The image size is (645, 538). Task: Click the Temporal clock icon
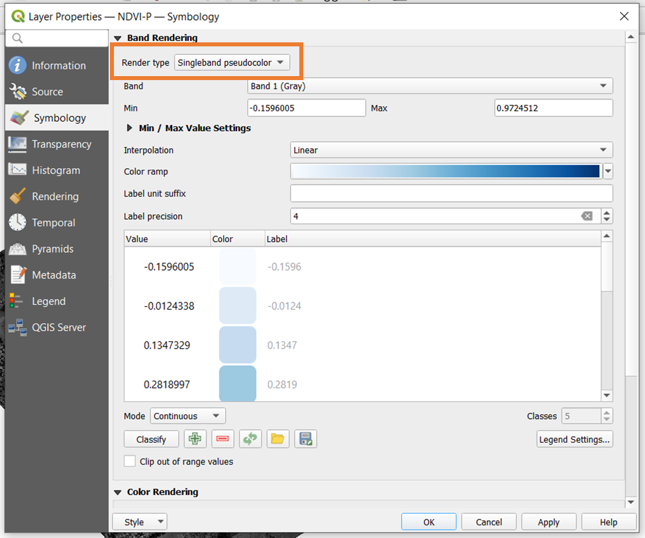[x=17, y=222]
